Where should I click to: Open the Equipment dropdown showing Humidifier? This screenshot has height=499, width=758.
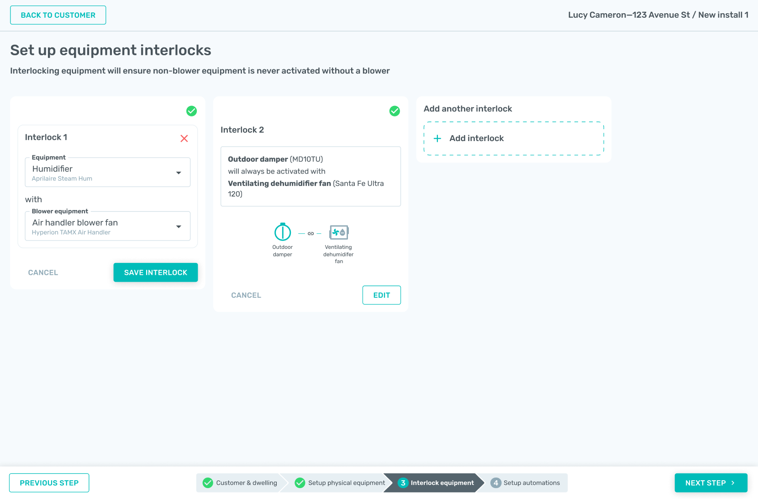click(x=108, y=173)
